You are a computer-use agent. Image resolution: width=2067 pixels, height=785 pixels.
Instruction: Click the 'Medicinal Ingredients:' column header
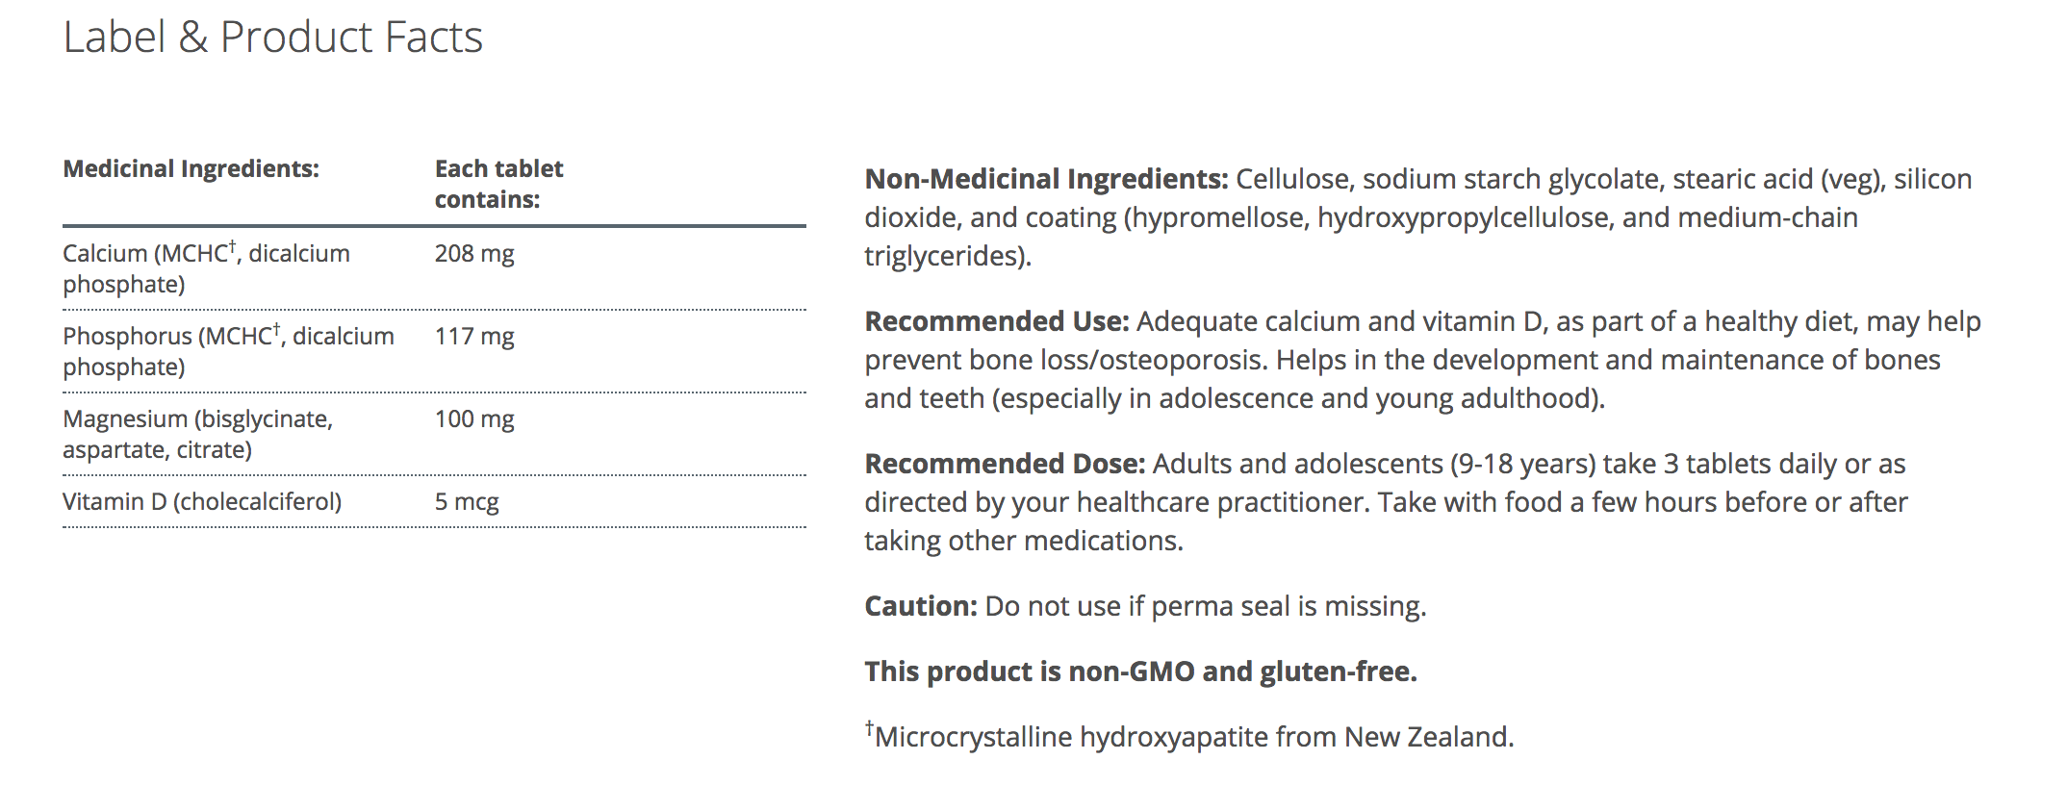click(191, 169)
